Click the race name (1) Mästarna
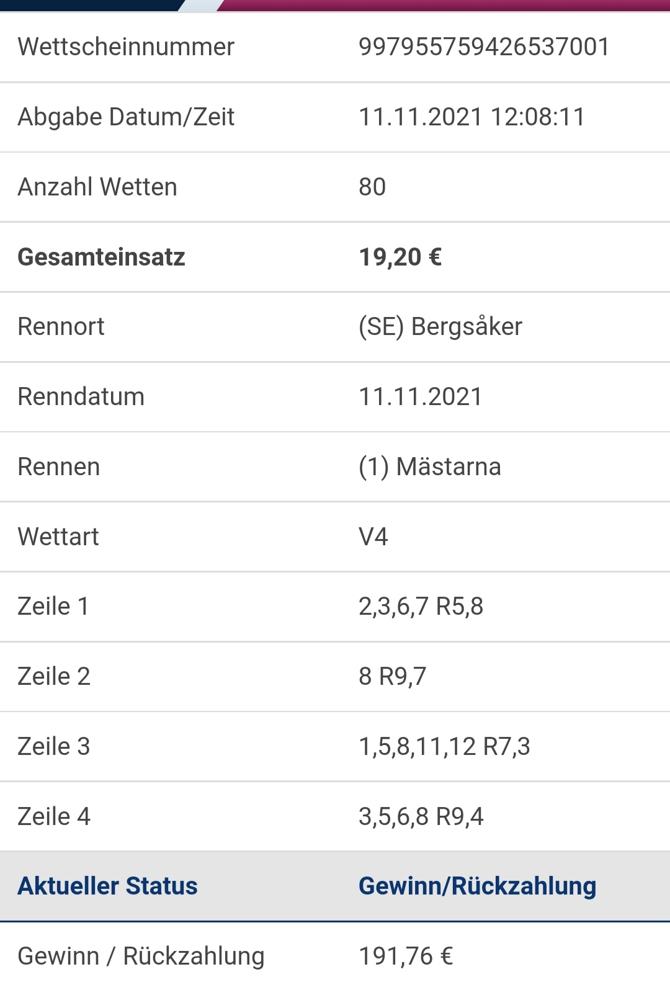Image resolution: width=670 pixels, height=990 pixels. [x=430, y=467]
